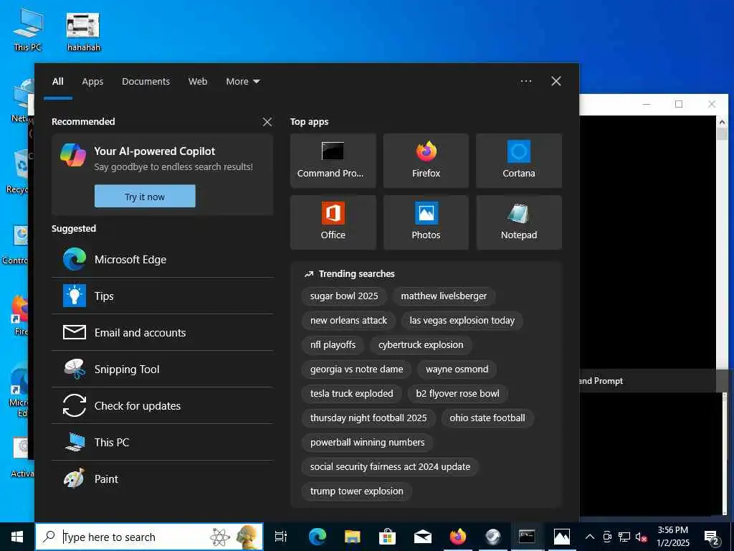The image size is (734, 551).
Task: Expand the More filter dropdown
Action: pyautogui.click(x=242, y=82)
